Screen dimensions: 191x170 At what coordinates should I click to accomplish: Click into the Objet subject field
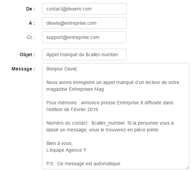click(84, 55)
